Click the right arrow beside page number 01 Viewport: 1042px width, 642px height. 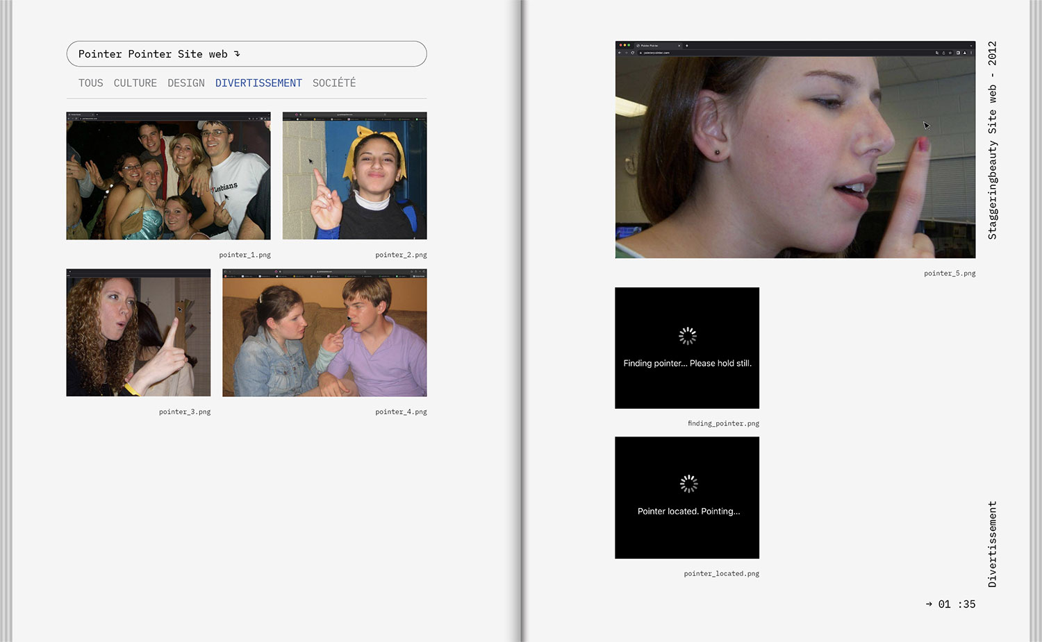click(x=929, y=604)
